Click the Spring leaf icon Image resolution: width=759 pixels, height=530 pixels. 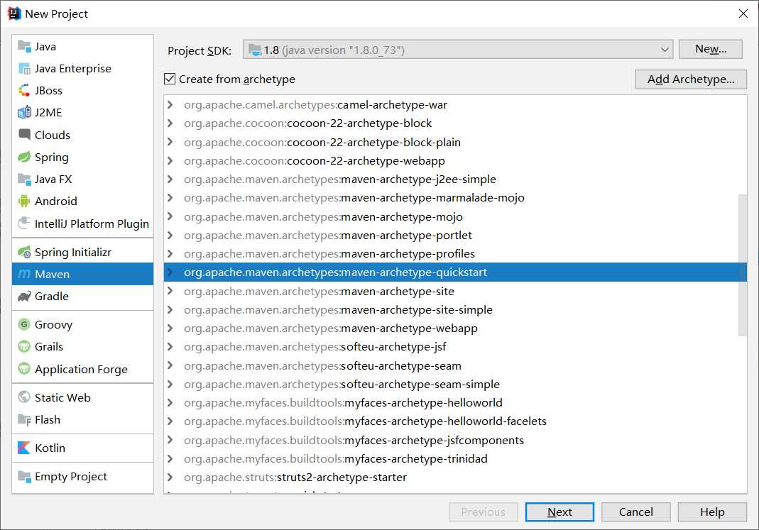point(25,158)
